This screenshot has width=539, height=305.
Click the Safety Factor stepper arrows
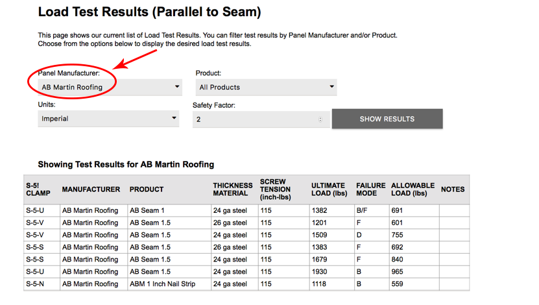click(x=320, y=119)
